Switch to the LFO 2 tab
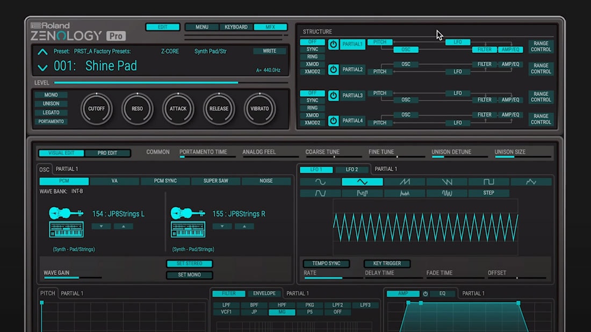 pos(352,170)
